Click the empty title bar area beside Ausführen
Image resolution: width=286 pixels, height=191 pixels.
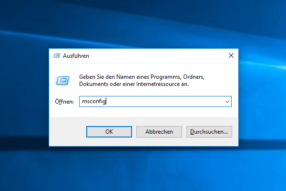coord(157,56)
